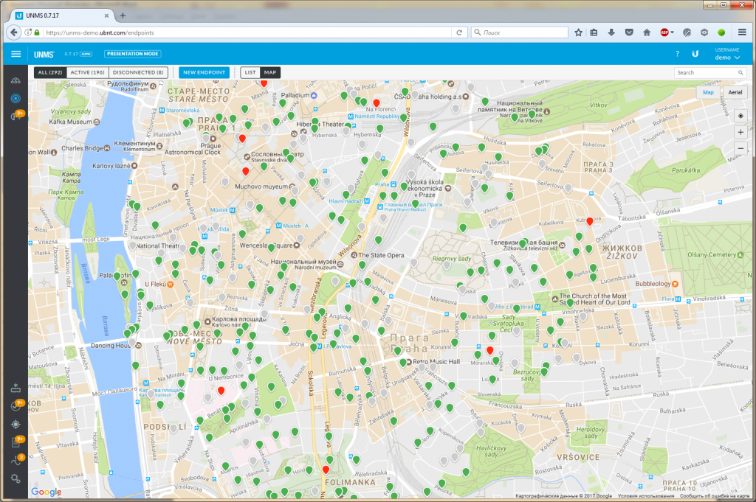Click the NEW ENDPOINT button

204,72
